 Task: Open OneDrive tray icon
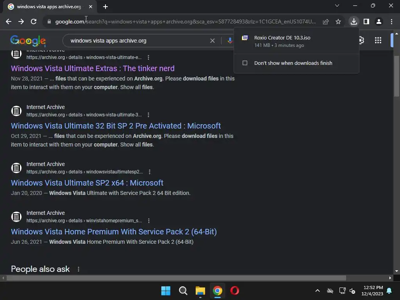pos(330,291)
